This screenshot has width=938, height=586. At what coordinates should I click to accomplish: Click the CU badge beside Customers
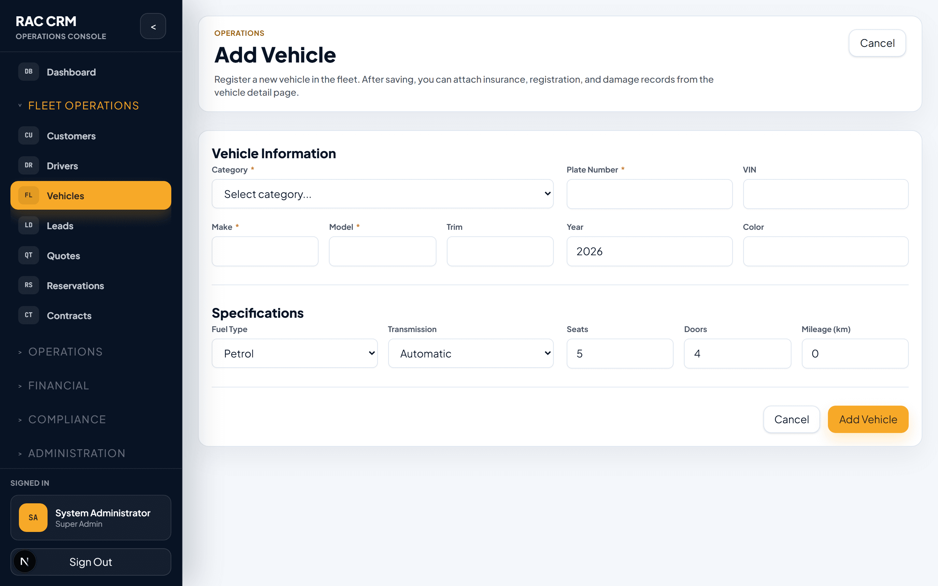[29, 136]
